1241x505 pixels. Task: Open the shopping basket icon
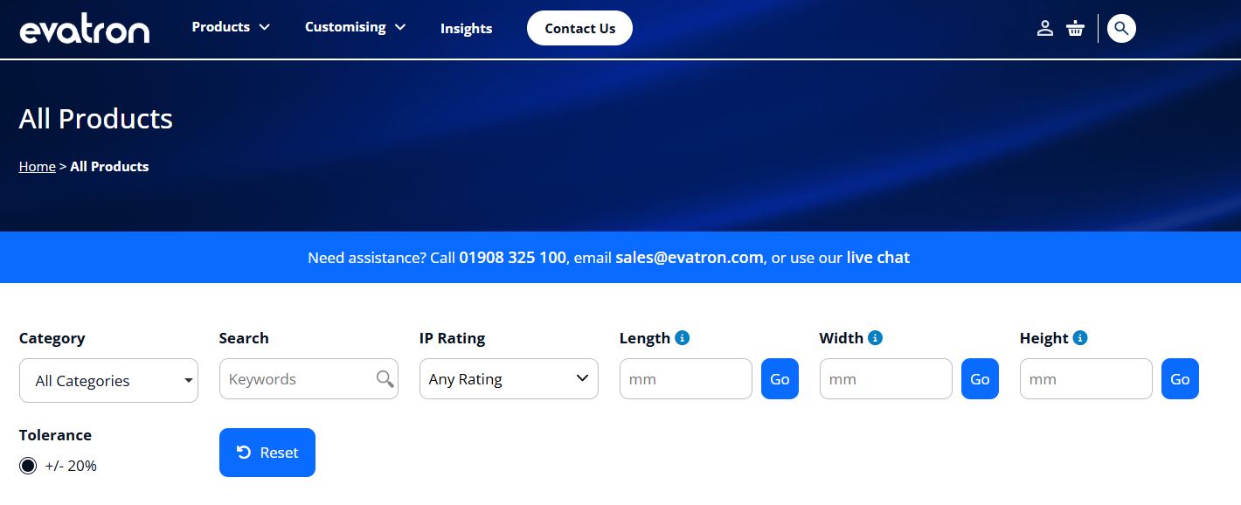pyautogui.click(x=1075, y=28)
